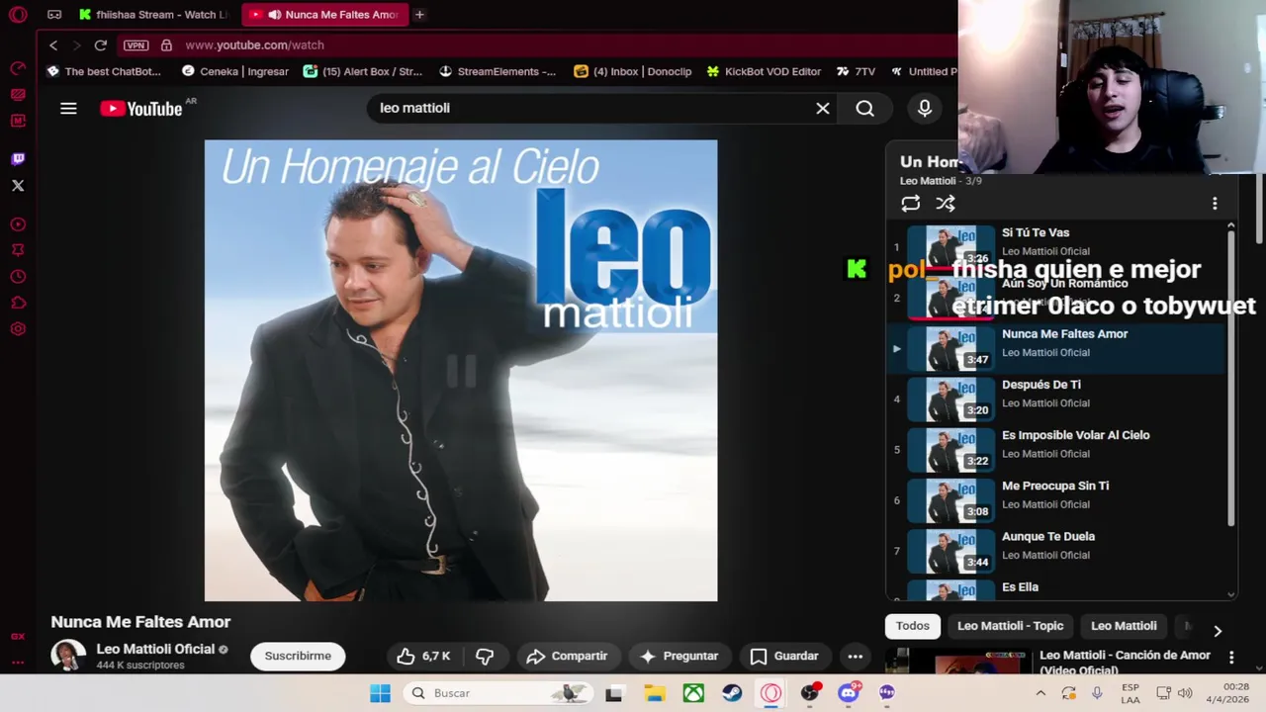This screenshot has width=1266, height=712.
Task: Open sidebar settings gear icon
Action: 18,329
